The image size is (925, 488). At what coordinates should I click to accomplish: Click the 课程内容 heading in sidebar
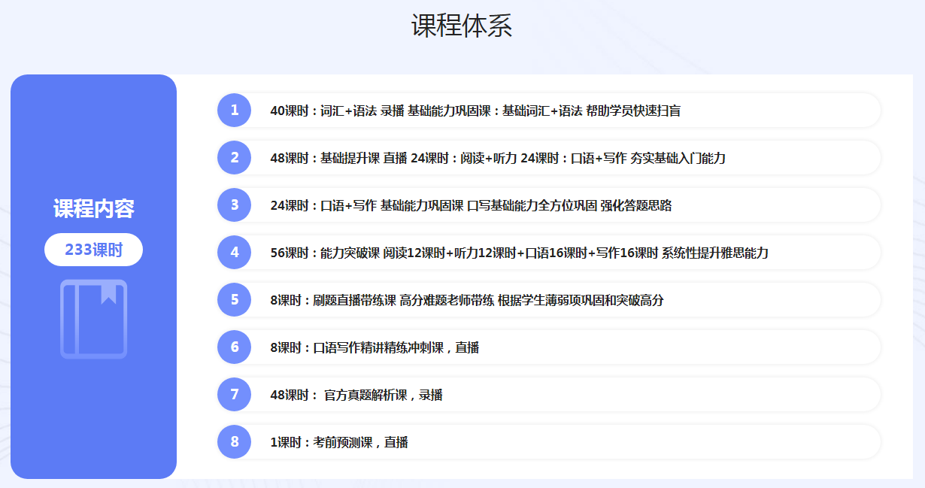[x=93, y=209]
